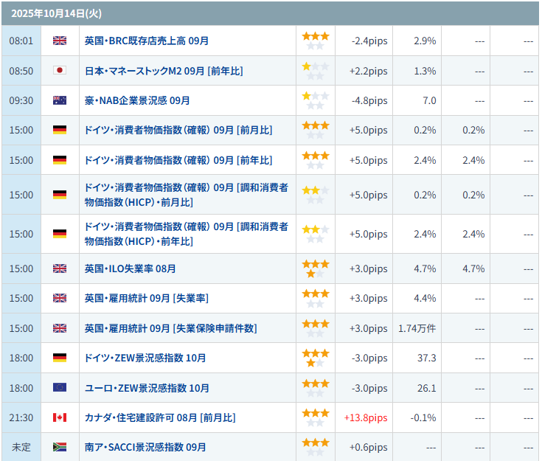
Task: Click the red +13.8pips value
Action: click(x=365, y=417)
